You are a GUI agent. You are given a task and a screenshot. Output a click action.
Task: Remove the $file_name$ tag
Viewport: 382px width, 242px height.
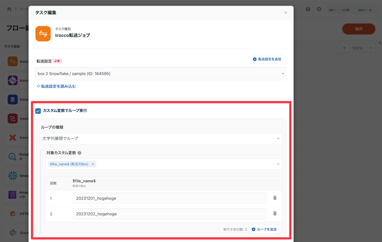(93, 164)
